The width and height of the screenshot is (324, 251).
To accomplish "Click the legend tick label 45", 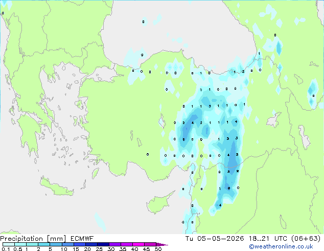I will (146, 249).
